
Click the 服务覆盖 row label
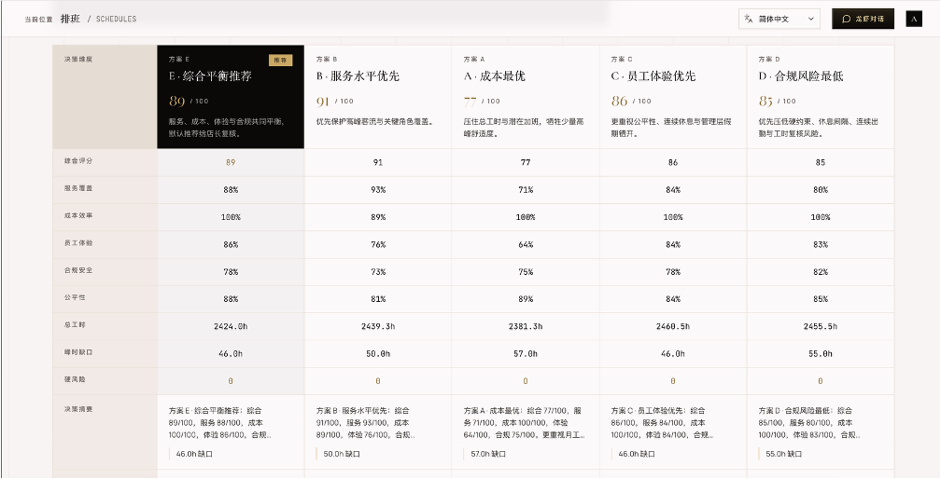point(78,188)
